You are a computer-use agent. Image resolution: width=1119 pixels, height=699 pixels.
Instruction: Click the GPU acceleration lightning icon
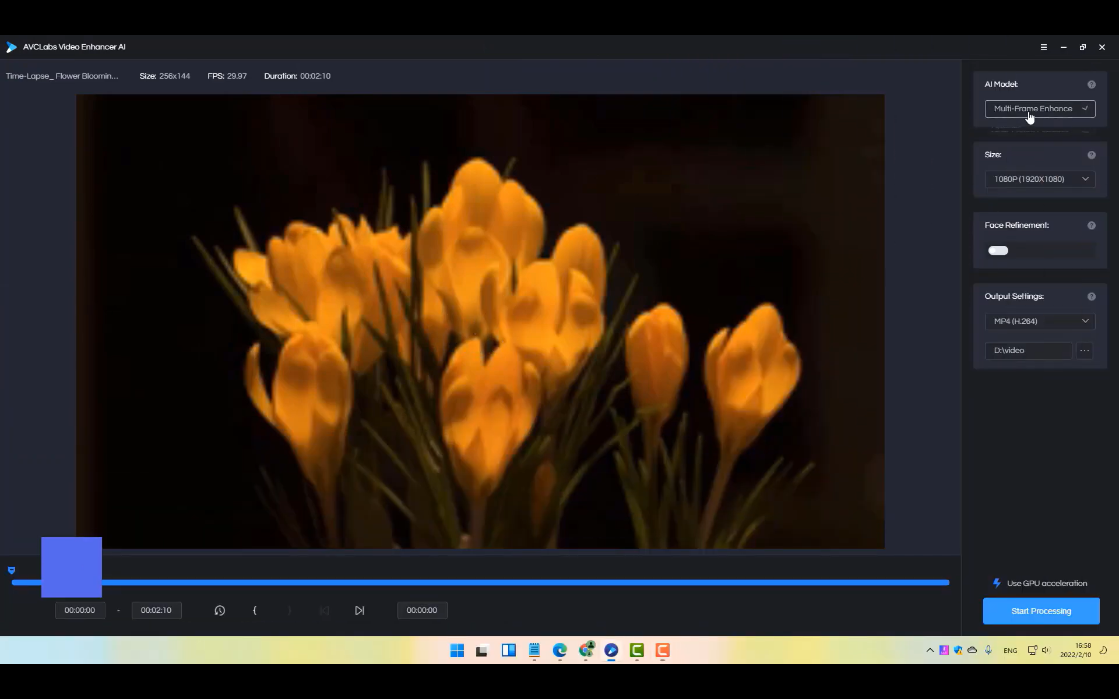pos(997,583)
